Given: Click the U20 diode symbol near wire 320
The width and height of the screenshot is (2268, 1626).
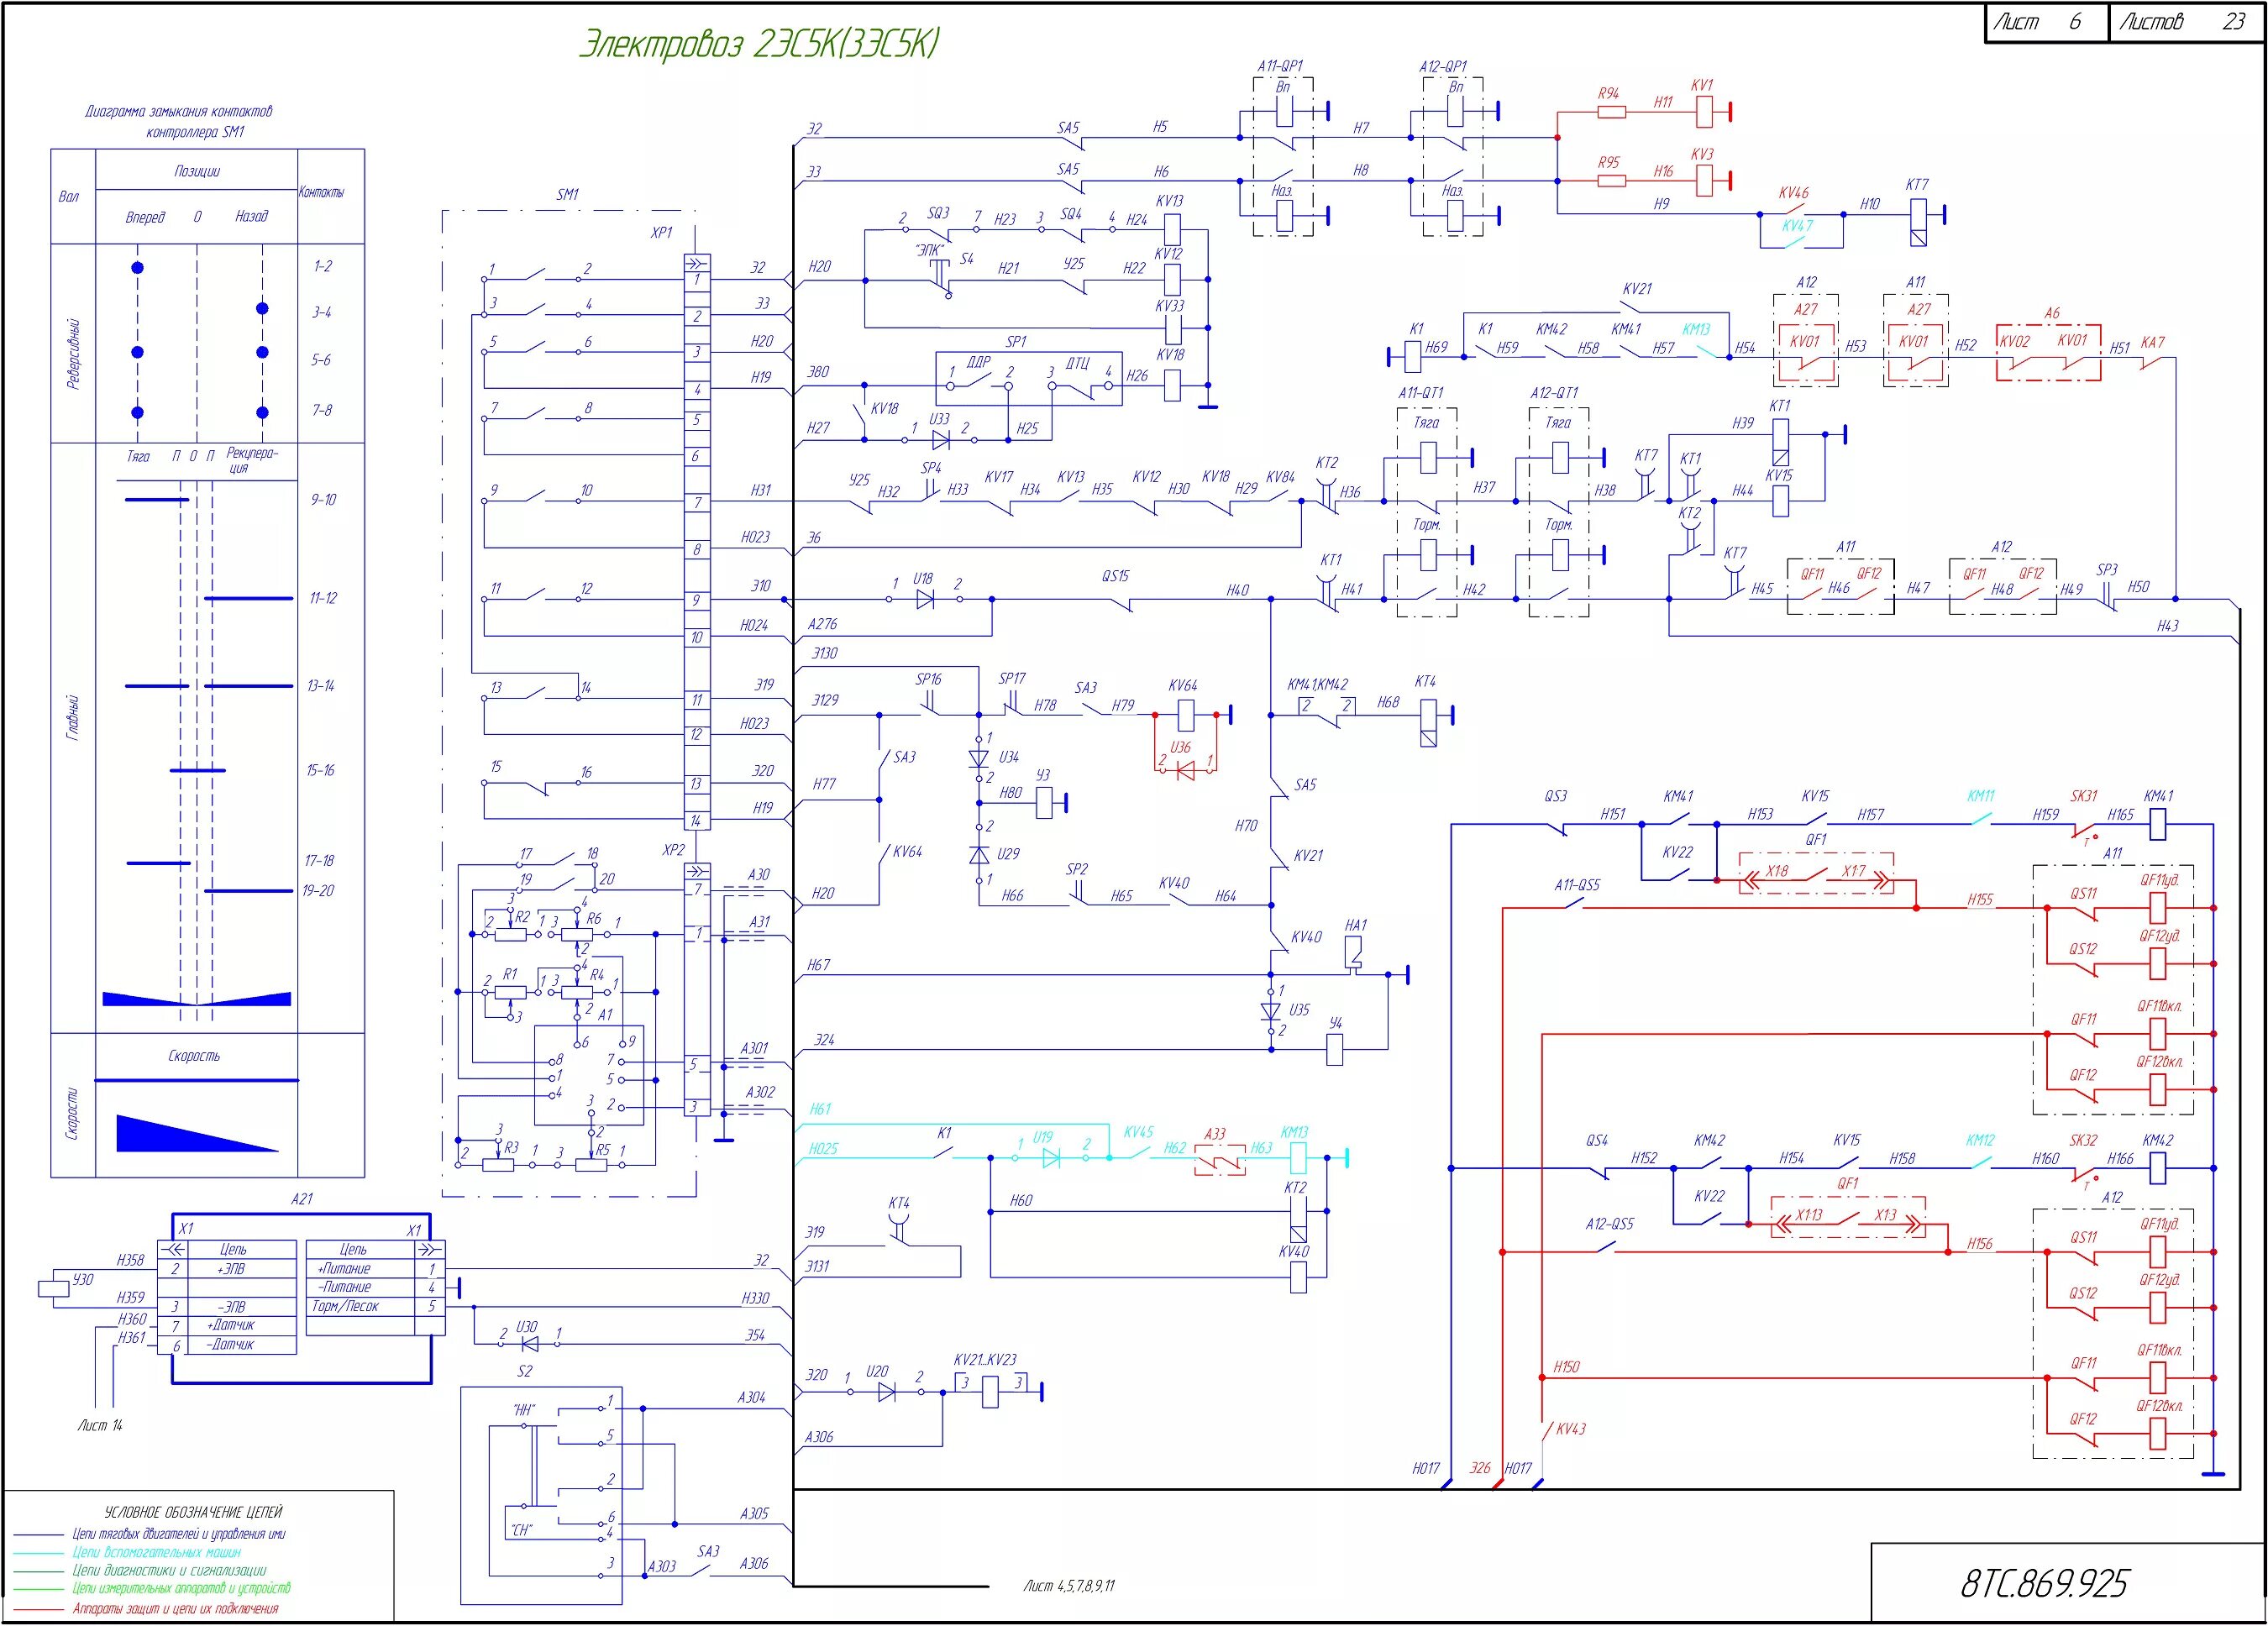Looking at the screenshot, I should click(x=886, y=1392).
